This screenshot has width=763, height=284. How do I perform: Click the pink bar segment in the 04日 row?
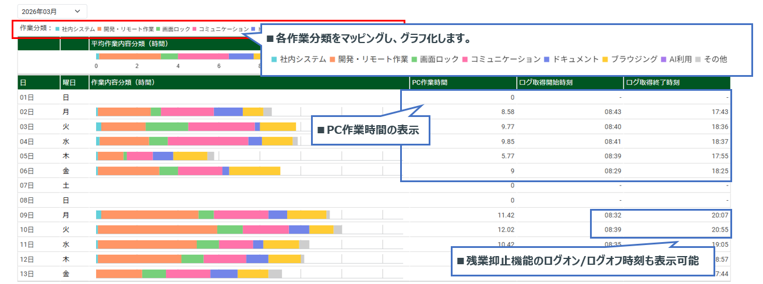(208, 141)
